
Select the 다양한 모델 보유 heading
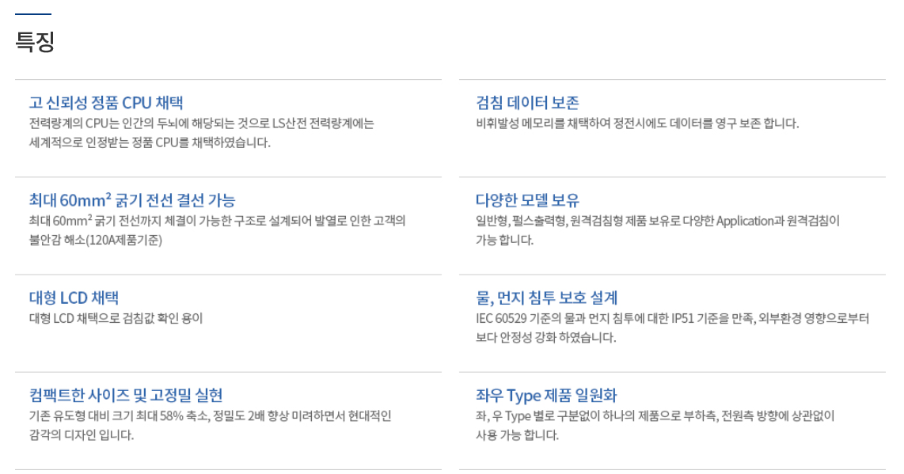point(527,200)
